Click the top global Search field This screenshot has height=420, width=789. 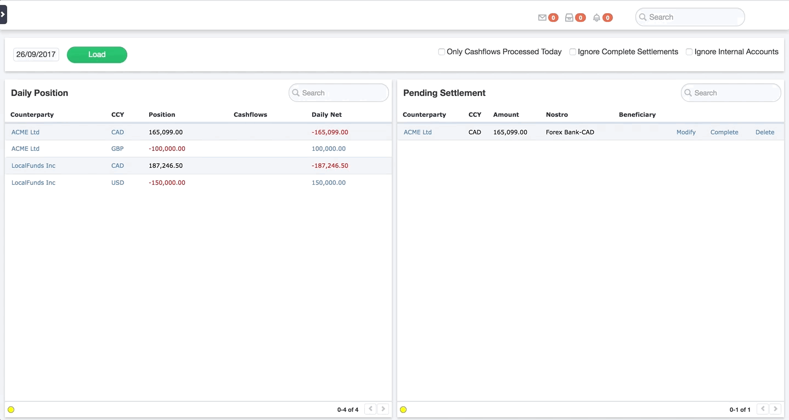[x=690, y=17]
